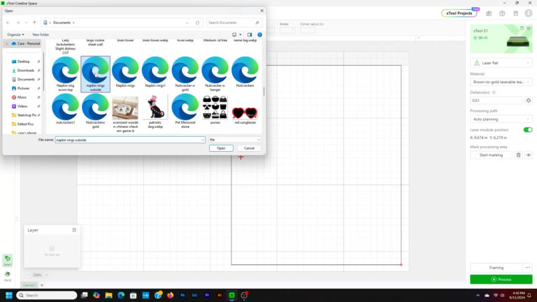
Task: Click the Select tool in sidebar
Action: (x=7, y=259)
